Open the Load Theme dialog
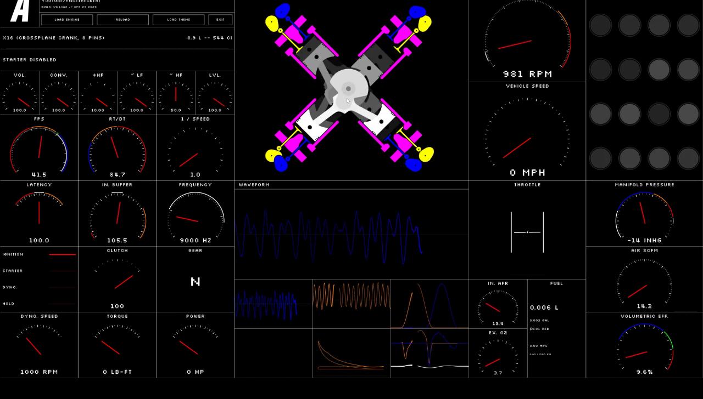 pos(178,20)
